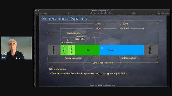Select the Survivor 0 block

point(71,50)
